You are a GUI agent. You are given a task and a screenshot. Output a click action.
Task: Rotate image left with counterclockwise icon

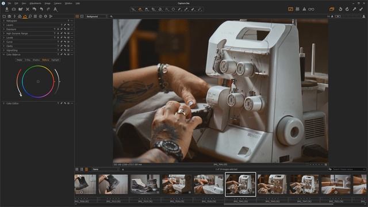pos(340,9)
